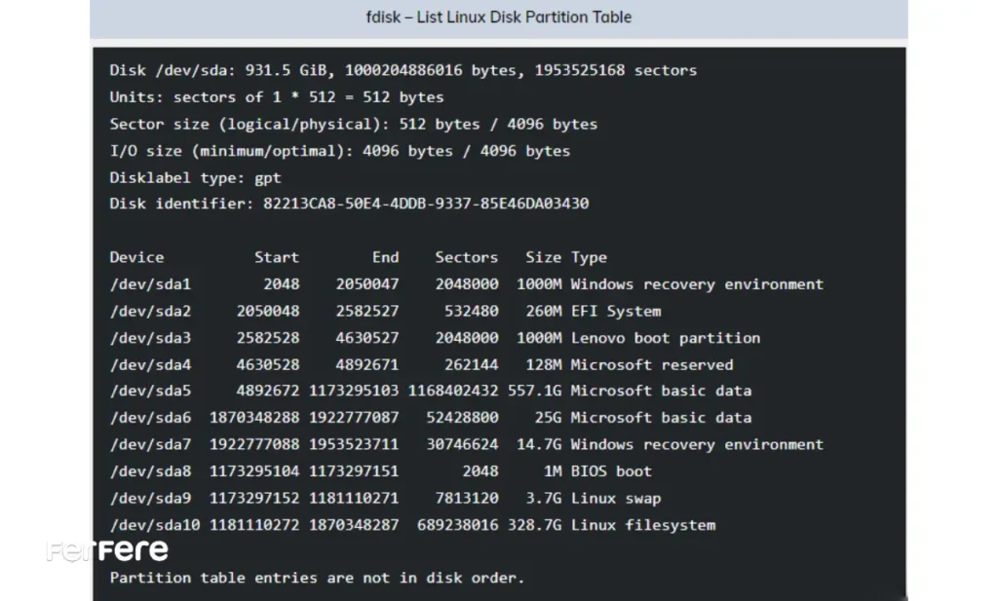Click the Device column header
Image resolution: width=998 pixels, height=601 pixels.
click(136, 257)
